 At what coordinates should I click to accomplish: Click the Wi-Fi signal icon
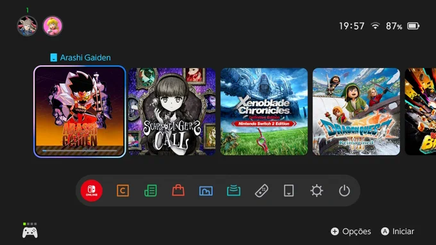coord(375,26)
